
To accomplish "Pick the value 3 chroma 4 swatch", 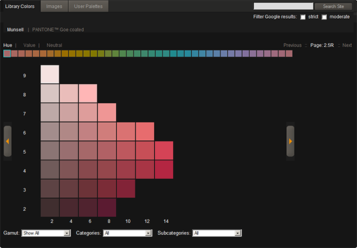I will click(x=69, y=188).
